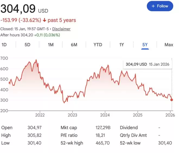Click the 52-wk high value 465,70
The height and width of the screenshot is (153, 179).
(x=103, y=143)
